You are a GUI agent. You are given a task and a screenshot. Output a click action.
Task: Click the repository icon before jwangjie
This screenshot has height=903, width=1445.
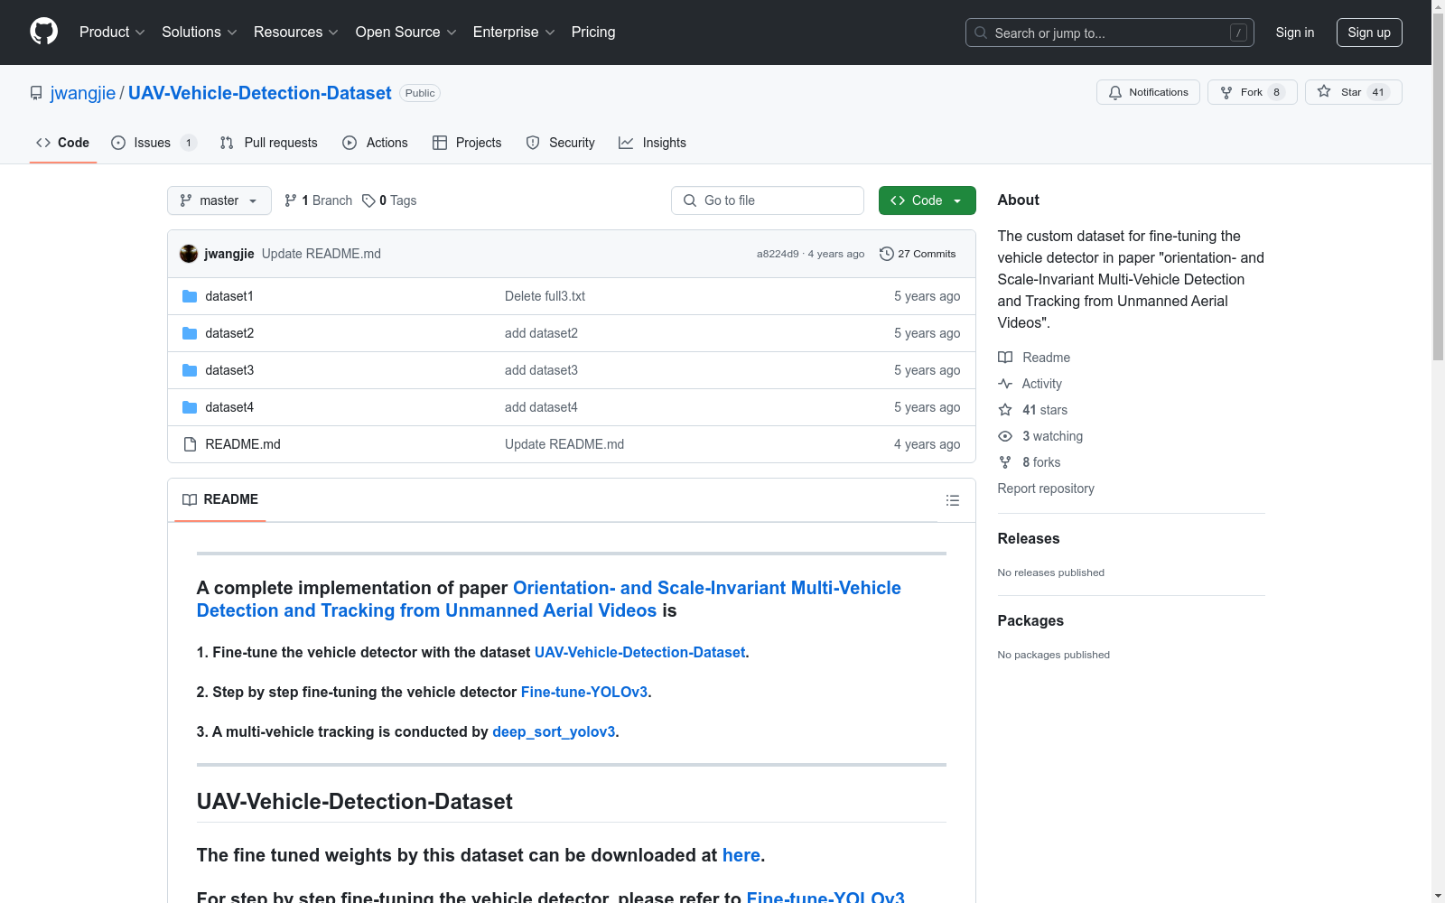[36, 93]
